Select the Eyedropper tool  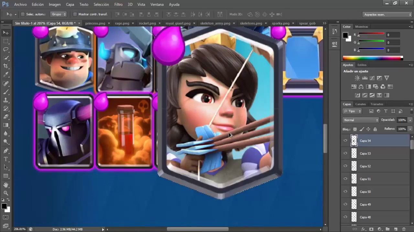pos(6,74)
